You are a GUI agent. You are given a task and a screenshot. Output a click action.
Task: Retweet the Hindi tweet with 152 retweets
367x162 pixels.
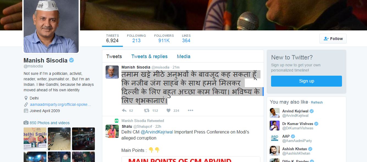pyautogui.click(x=147, y=110)
